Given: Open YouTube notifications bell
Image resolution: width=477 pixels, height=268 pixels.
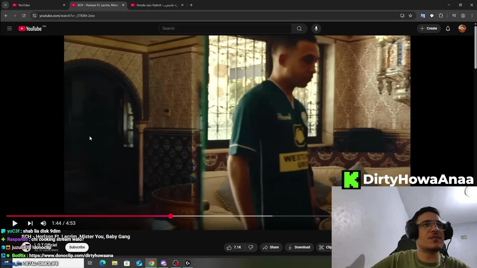Looking at the screenshot, I should 448,28.
